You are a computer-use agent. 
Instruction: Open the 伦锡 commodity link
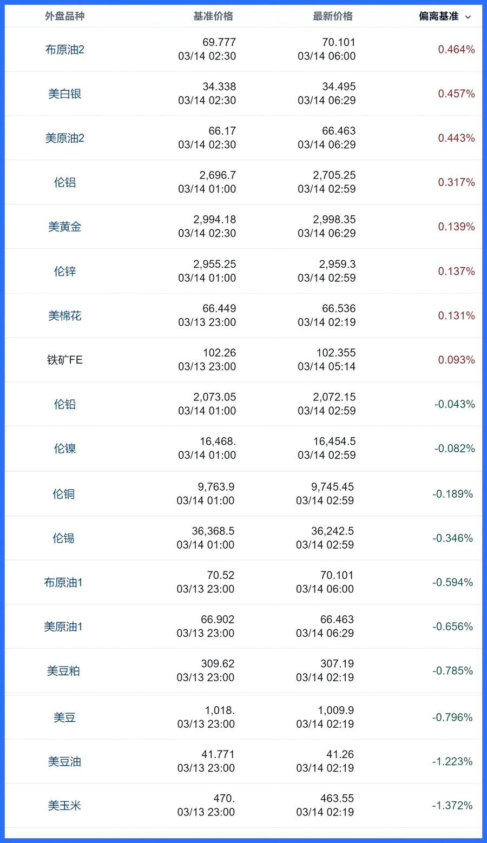point(63,538)
